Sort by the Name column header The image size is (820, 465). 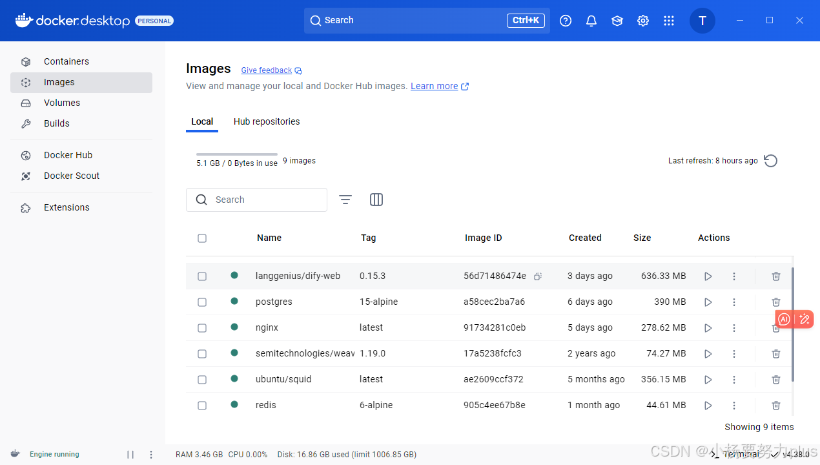point(269,238)
